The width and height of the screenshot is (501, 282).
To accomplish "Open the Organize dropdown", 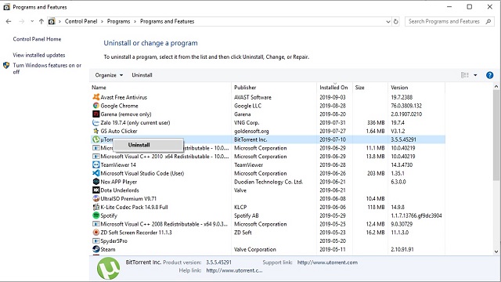I will [x=109, y=75].
